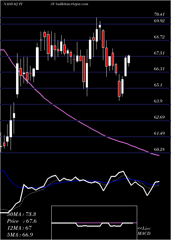Click the 69.92 price level label

159,21
